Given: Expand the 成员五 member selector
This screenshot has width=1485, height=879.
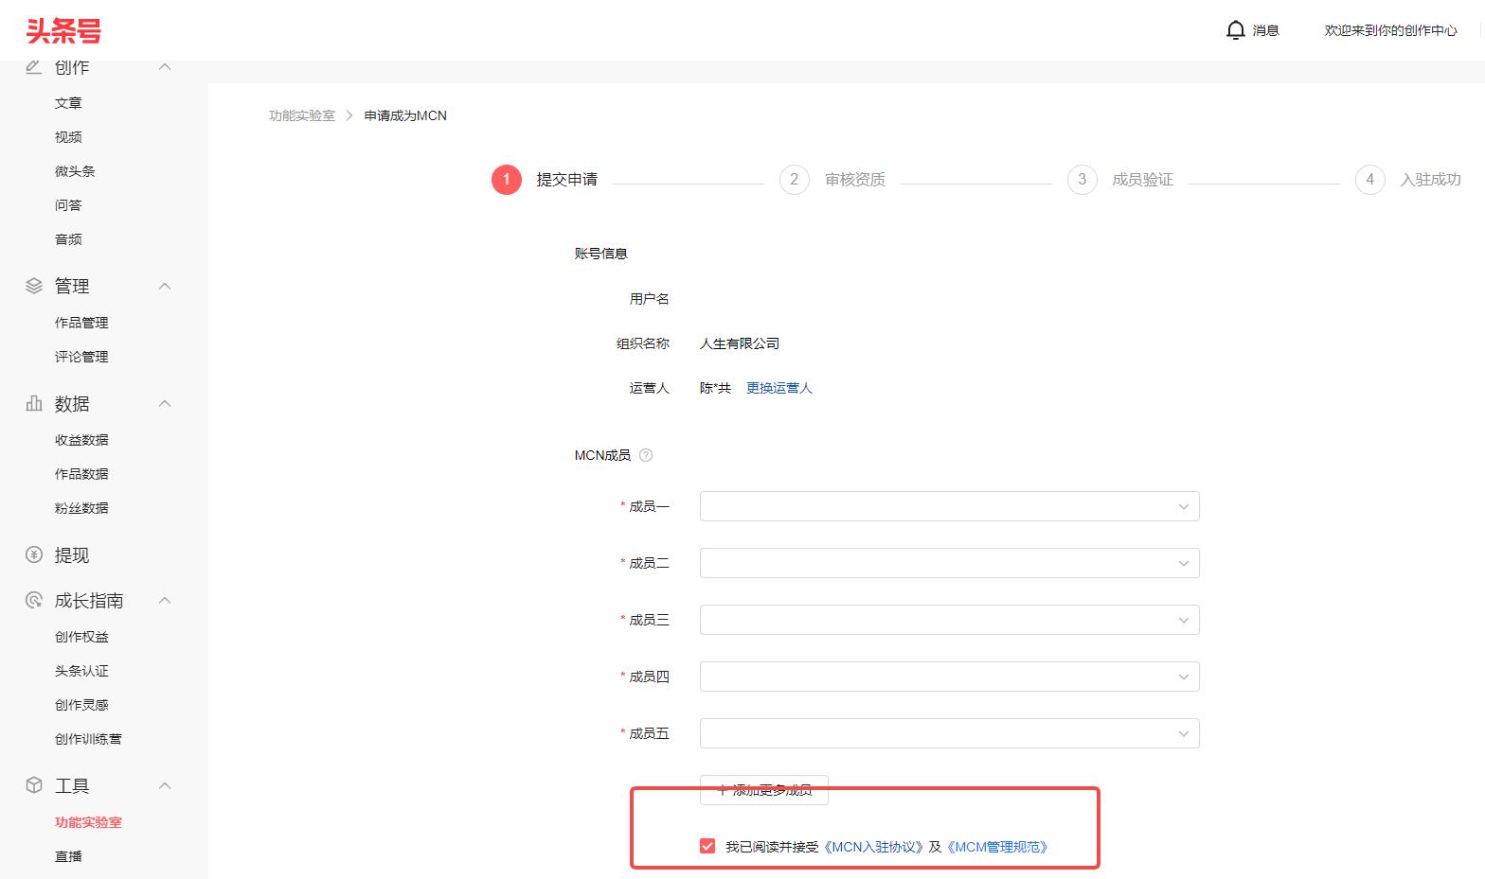Looking at the screenshot, I should (x=949, y=733).
